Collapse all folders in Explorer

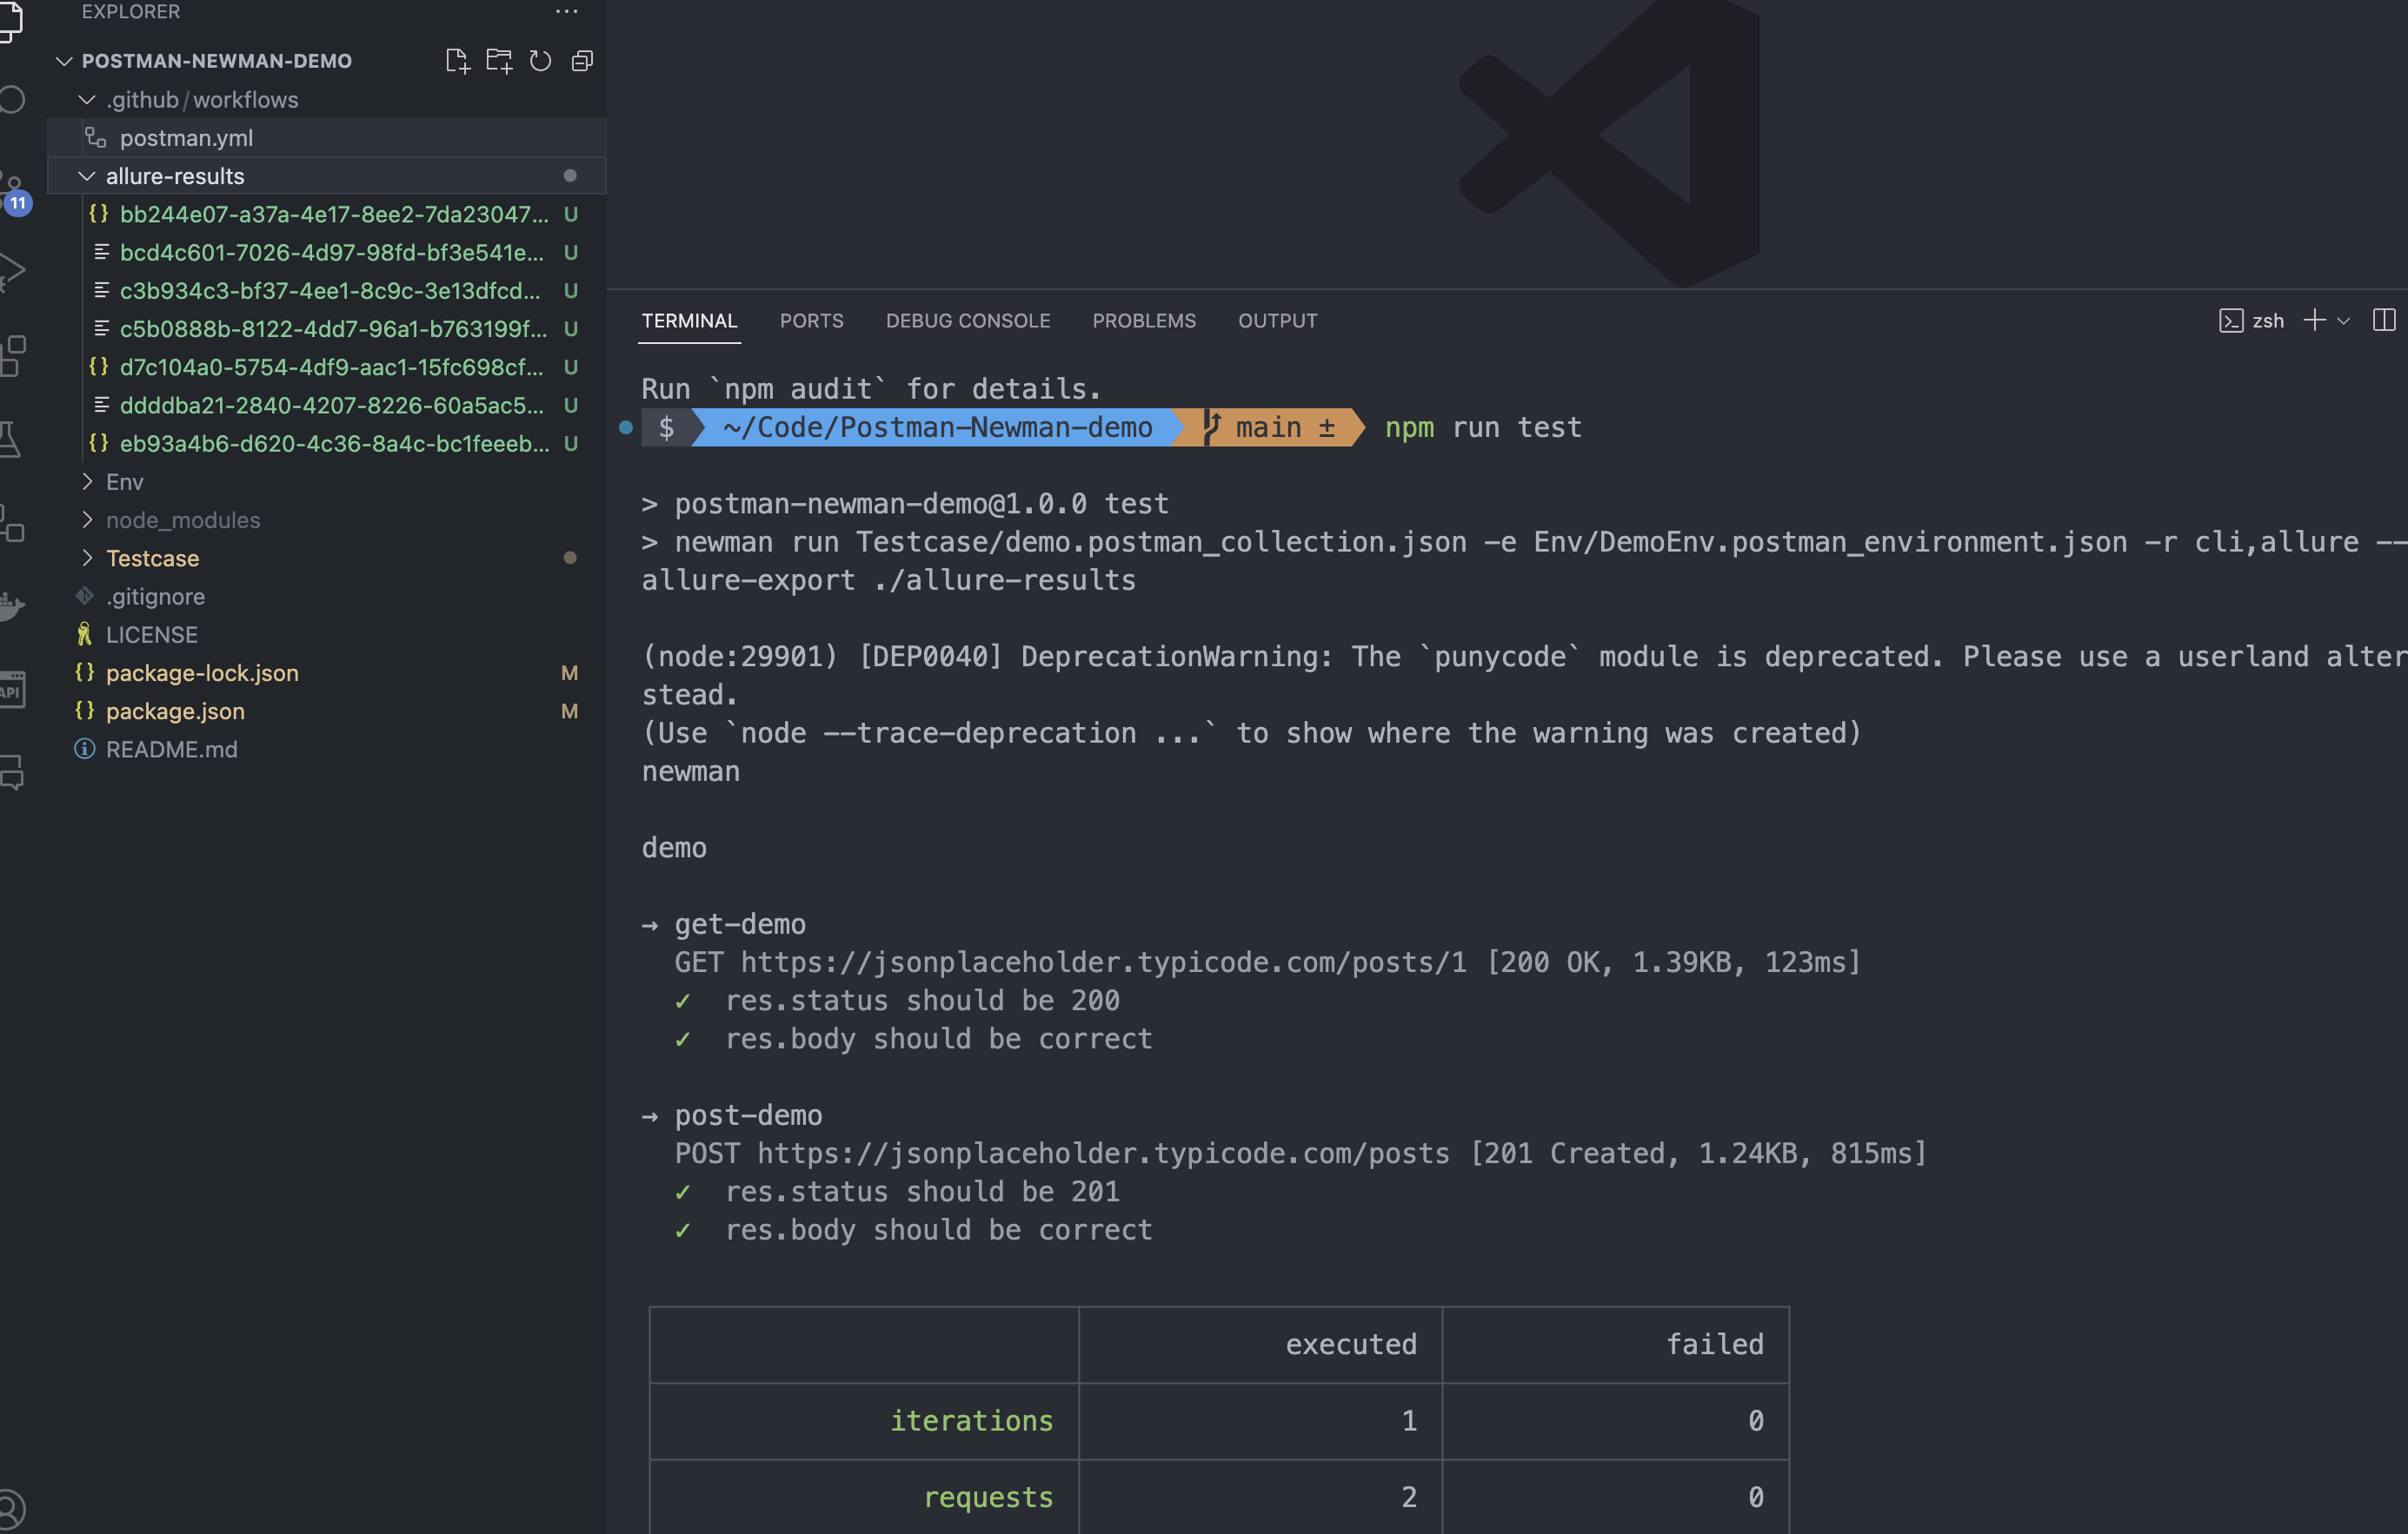pyautogui.click(x=582, y=61)
